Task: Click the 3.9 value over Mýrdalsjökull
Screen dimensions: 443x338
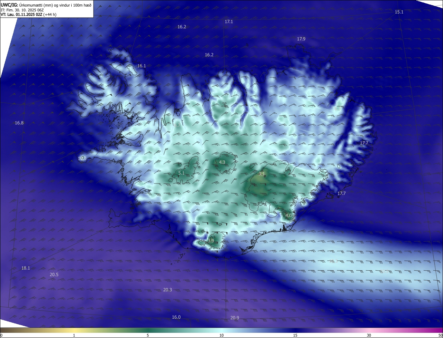Action: click(211, 240)
